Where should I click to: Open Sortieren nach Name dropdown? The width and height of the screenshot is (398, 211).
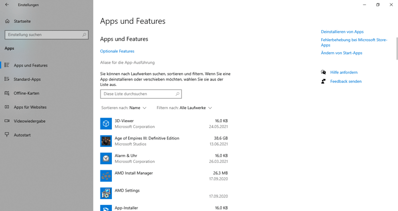124,108
